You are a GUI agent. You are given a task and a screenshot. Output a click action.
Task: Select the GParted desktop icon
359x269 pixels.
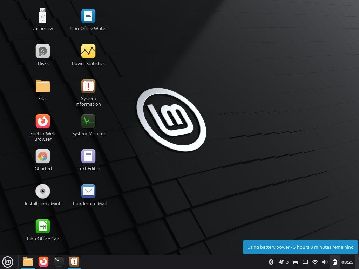(42, 156)
